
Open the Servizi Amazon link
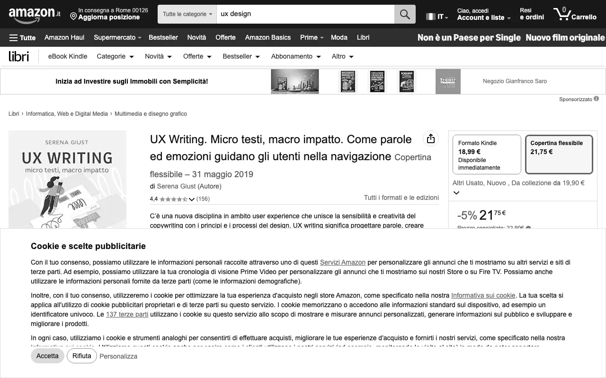pos(343,262)
